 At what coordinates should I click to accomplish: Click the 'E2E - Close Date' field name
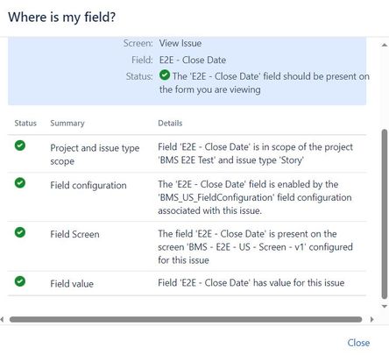pos(193,60)
